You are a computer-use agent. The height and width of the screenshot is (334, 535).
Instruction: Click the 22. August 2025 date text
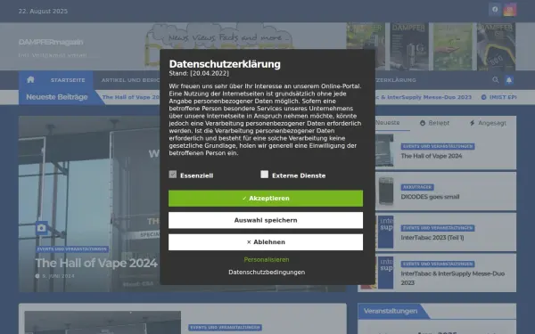click(x=43, y=12)
